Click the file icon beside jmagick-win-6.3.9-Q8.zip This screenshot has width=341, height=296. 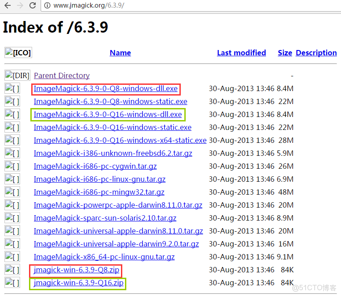(12, 270)
